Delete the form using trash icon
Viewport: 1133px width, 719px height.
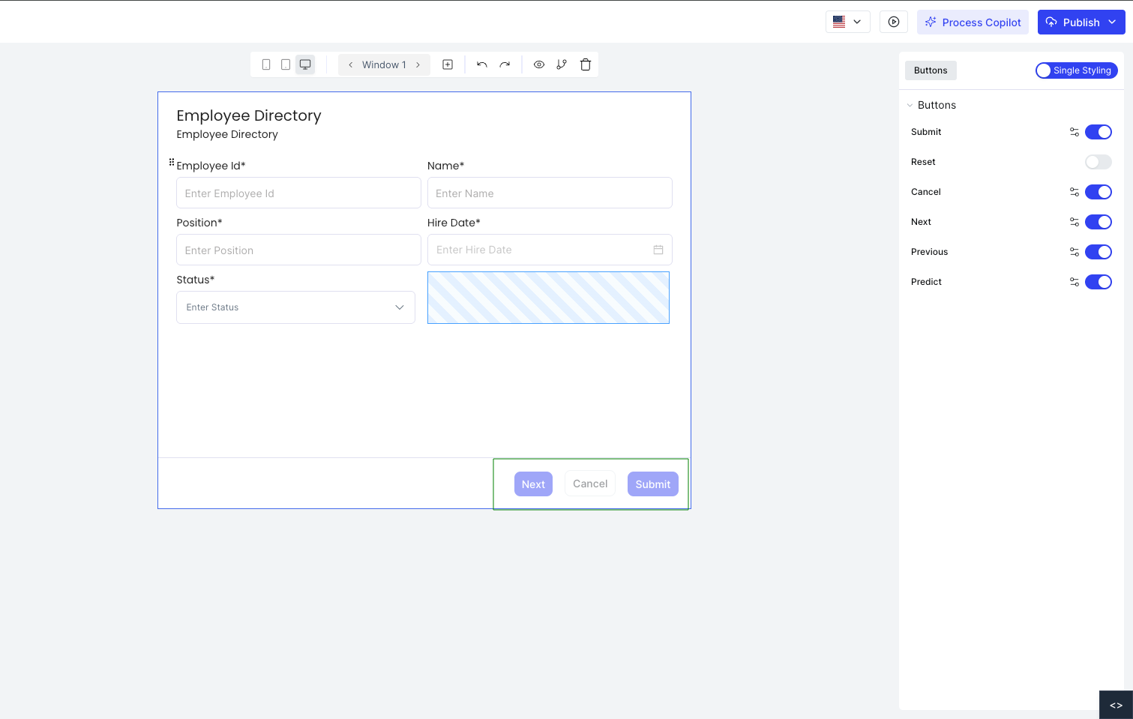pyautogui.click(x=586, y=64)
